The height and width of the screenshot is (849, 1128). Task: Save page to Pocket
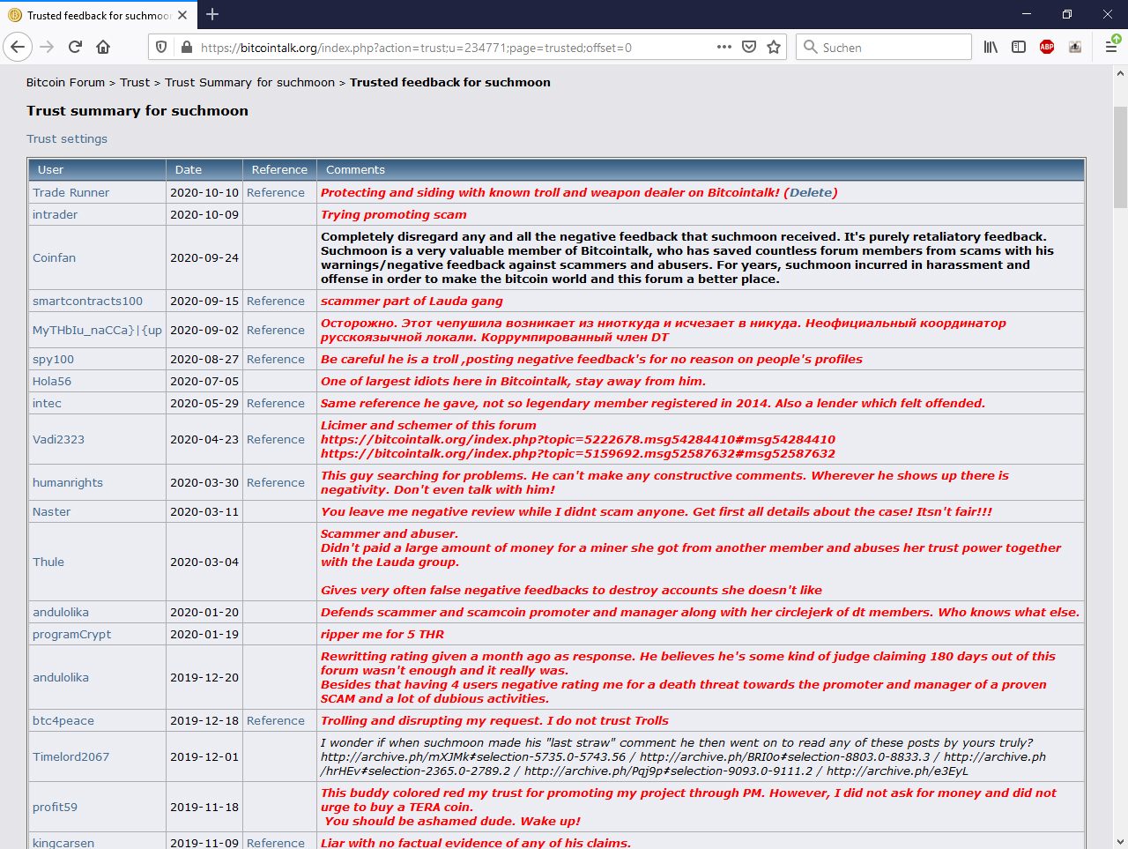click(749, 47)
